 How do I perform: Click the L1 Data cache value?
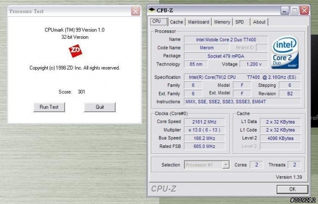[280, 122]
